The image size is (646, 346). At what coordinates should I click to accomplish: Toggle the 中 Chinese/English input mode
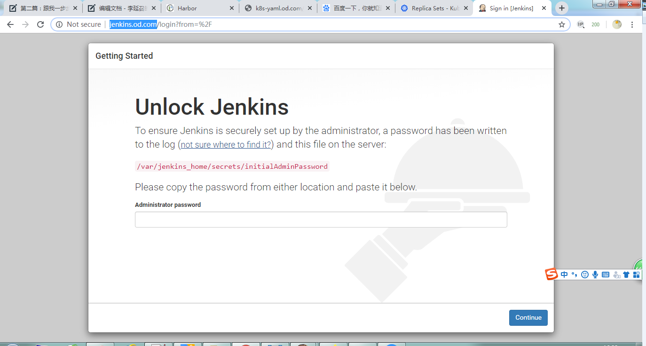[x=564, y=275]
